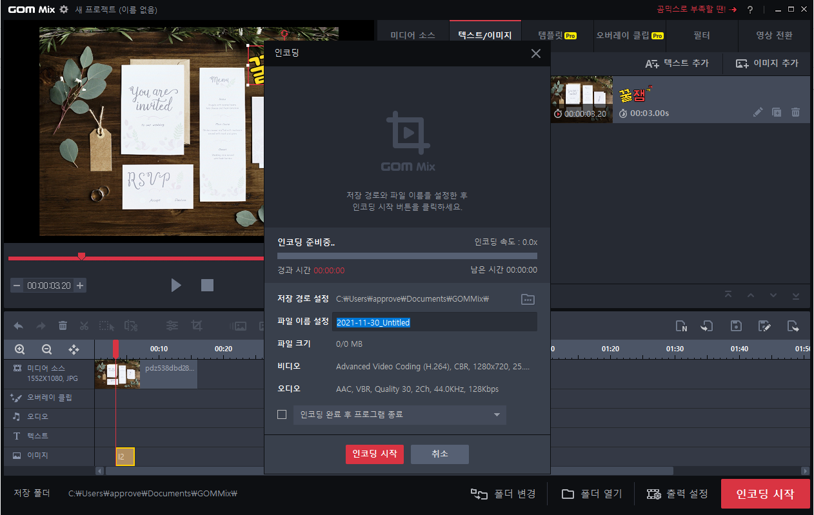
Task: Click the edit pencil icon on text item
Action: (x=758, y=112)
